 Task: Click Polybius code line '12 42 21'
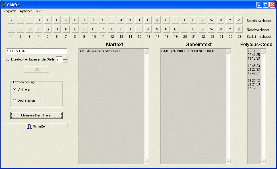(254, 73)
